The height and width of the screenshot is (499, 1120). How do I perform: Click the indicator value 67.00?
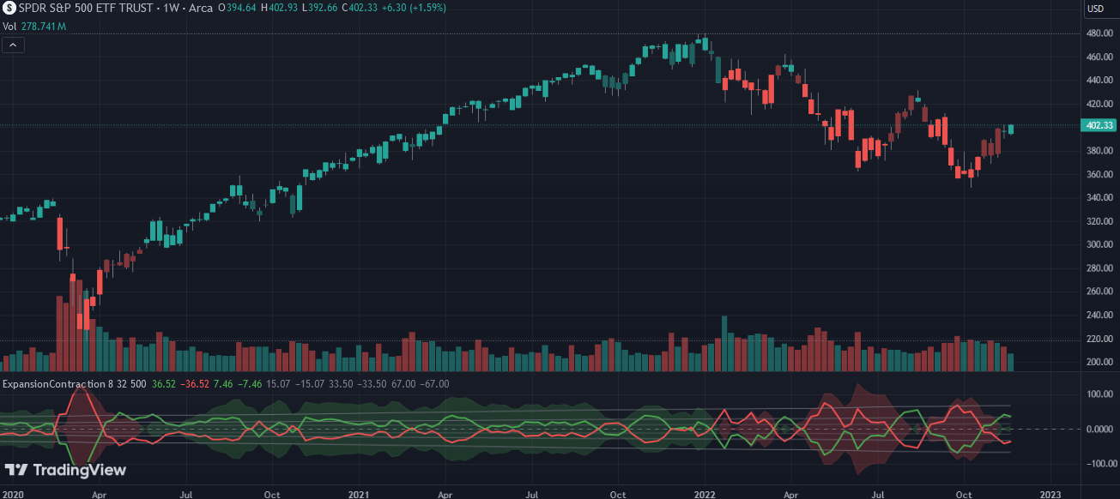pos(405,384)
